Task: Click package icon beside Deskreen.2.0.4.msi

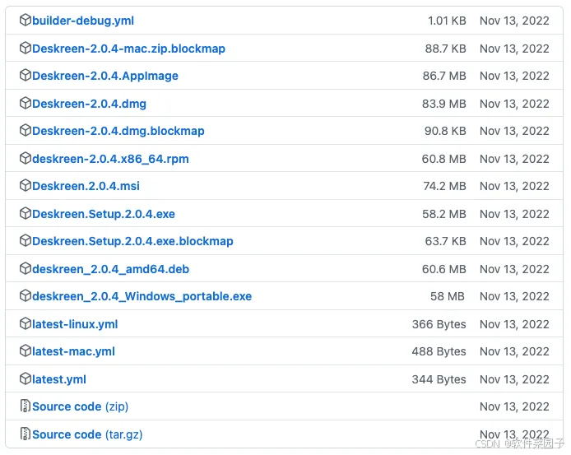Action: (x=26, y=185)
